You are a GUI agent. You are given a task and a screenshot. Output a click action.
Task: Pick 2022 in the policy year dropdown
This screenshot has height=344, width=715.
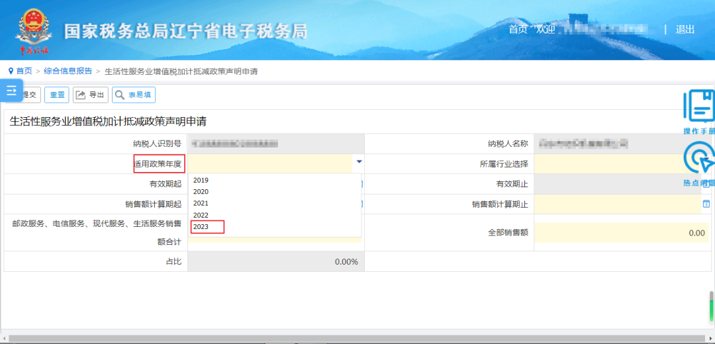201,215
